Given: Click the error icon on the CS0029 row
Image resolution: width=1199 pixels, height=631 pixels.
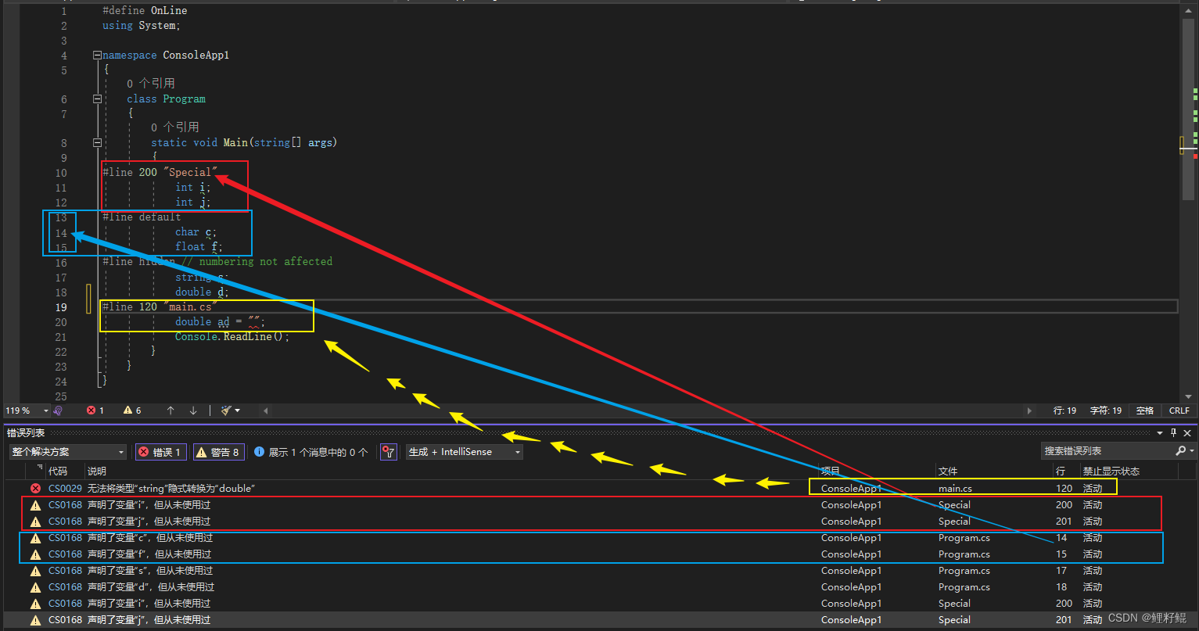Looking at the screenshot, I should click(x=35, y=488).
